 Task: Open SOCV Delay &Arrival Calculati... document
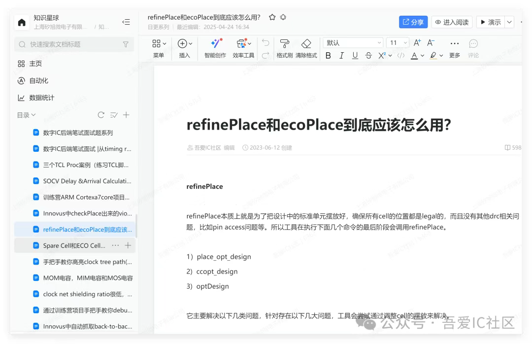click(75, 181)
